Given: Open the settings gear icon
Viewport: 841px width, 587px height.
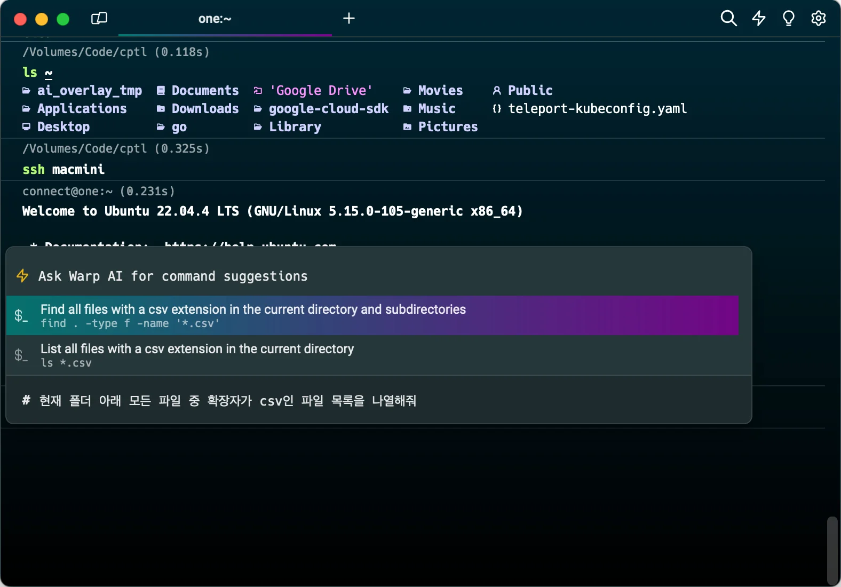Looking at the screenshot, I should click(x=818, y=19).
